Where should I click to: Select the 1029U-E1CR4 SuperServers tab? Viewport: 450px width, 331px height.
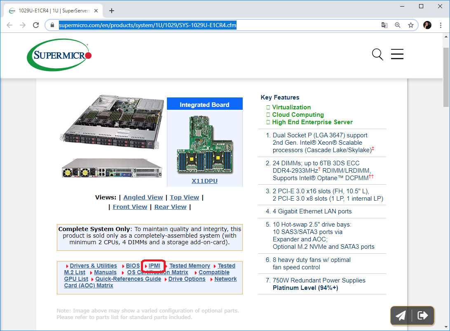coord(54,11)
